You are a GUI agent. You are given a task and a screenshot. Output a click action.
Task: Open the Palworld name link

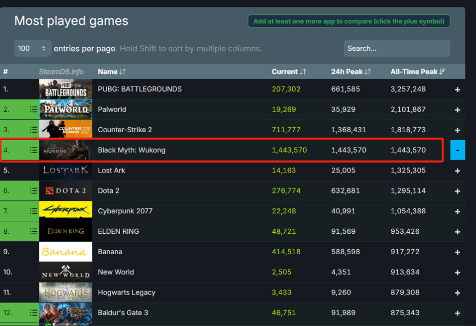[112, 109]
